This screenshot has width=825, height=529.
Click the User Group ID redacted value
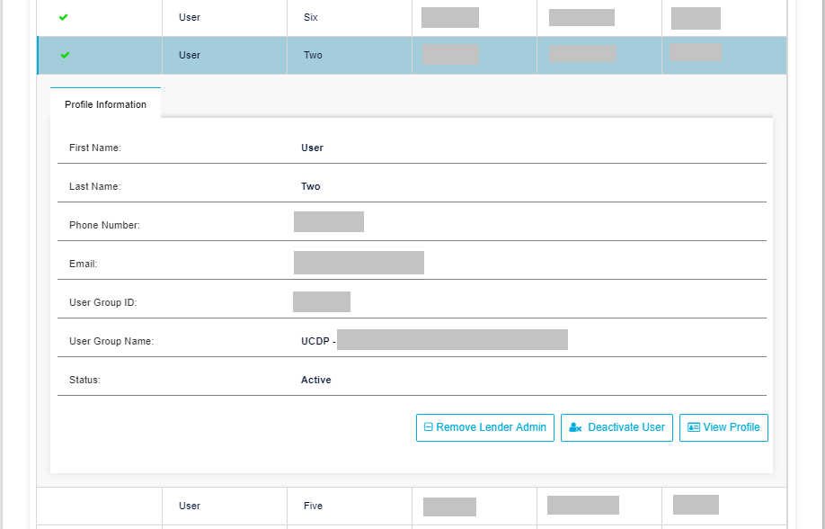pyautogui.click(x=320, y=301)
